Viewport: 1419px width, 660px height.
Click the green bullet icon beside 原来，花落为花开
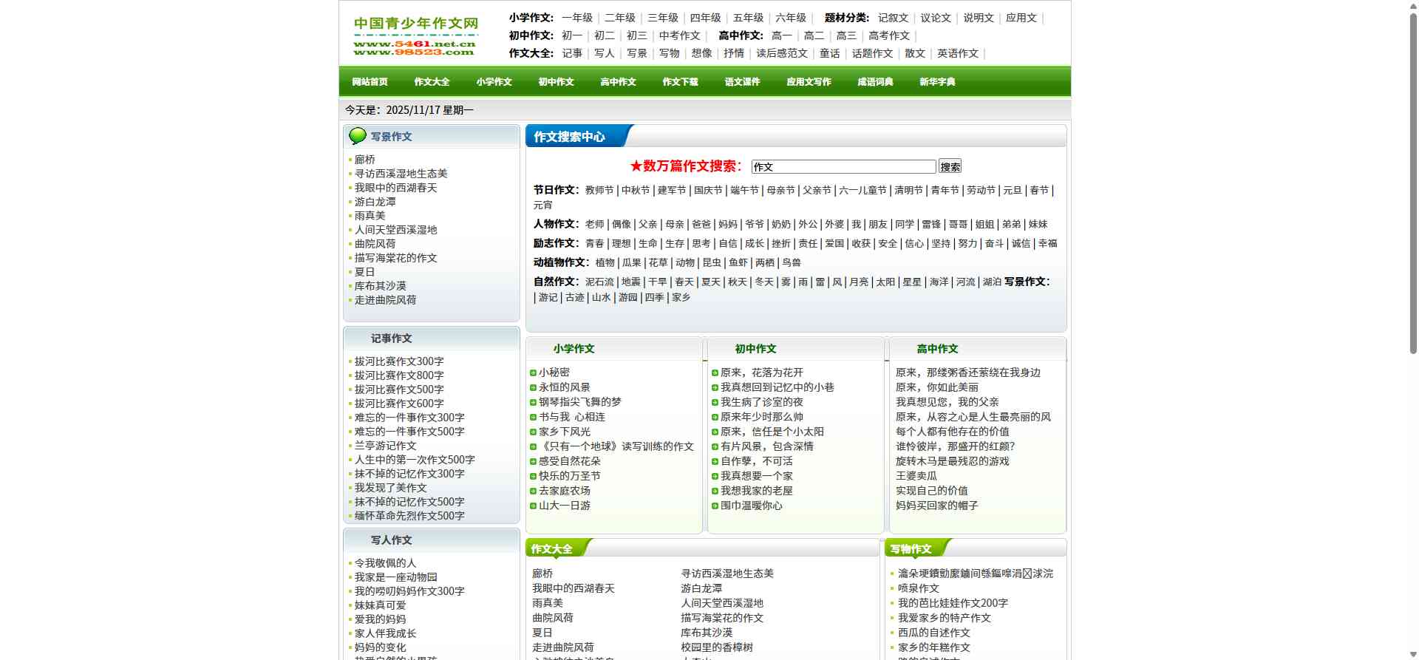click(x=715, y=373)
